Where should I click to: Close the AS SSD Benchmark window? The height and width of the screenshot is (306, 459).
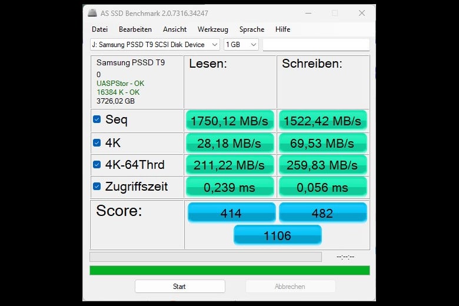[x=362, y=13]
